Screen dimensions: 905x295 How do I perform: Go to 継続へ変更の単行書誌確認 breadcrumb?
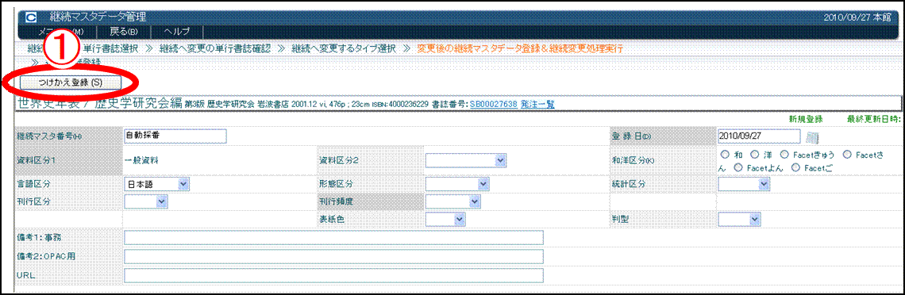pos(214,48)
